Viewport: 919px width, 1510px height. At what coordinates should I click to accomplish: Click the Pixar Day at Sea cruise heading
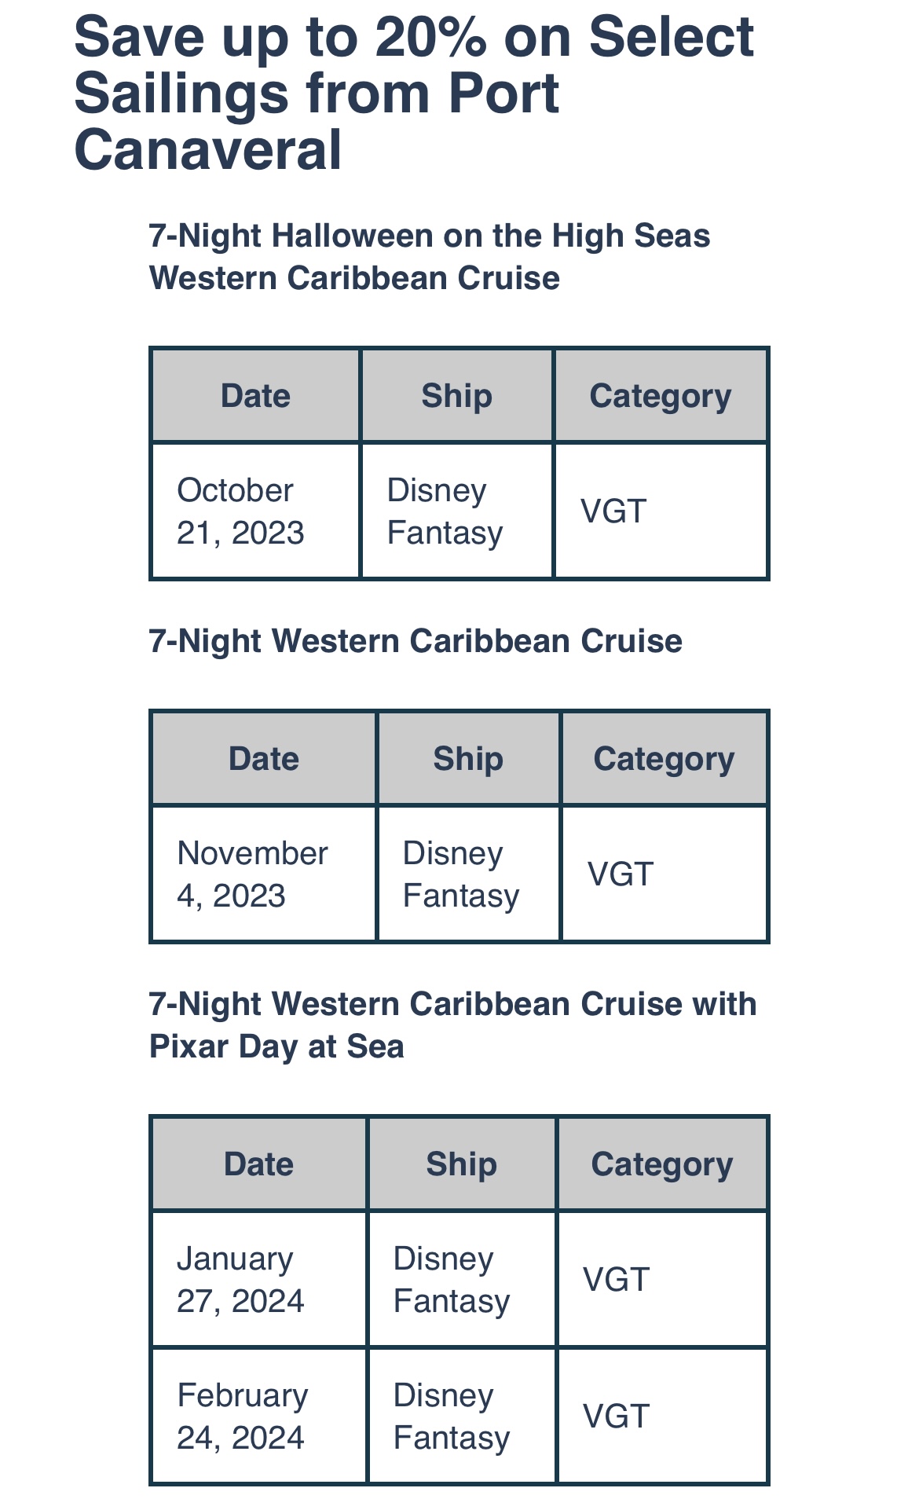tap(452, 1025)
